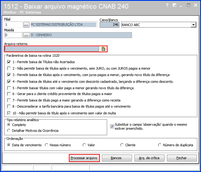The width and height of the screenshot is (201, 172).
Task: Toggle option 2 Não permitir baixa após vencimento
Action: pos(9,68)
